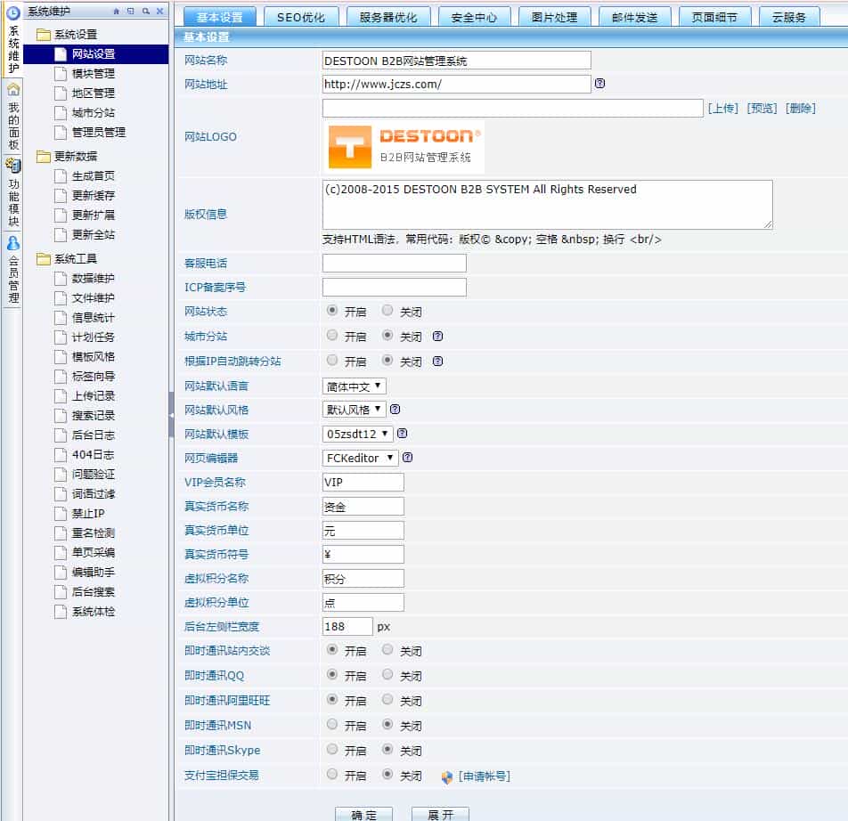848x821 pixels.
Task: Click the help icon next to 网页编辑器
Action: (x=408, y=458)
